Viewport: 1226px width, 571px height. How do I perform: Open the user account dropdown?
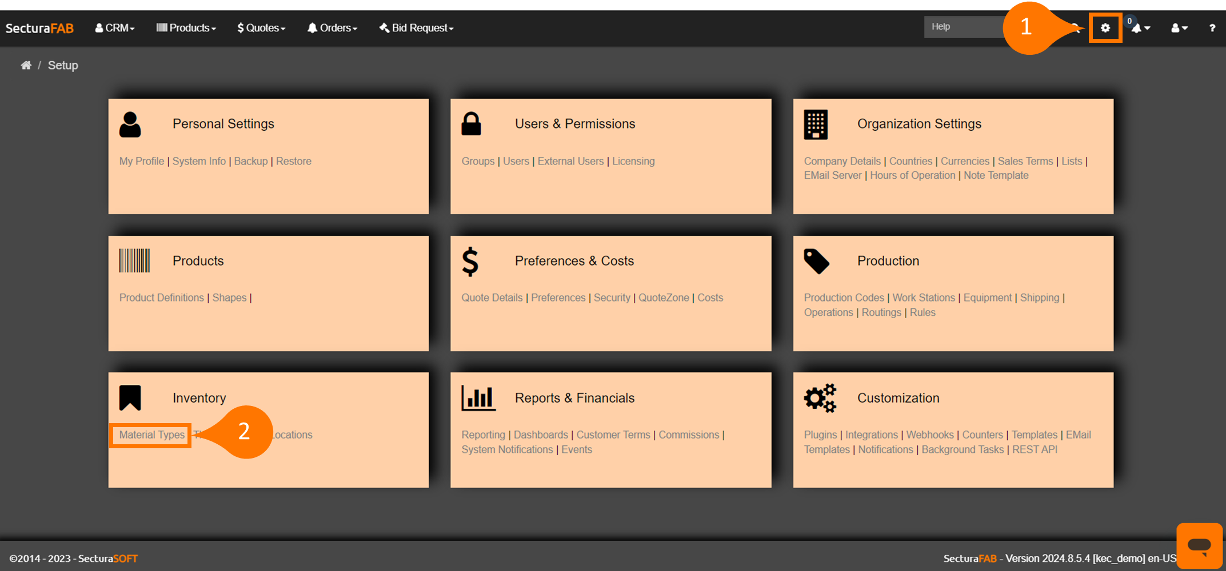pos(1179,28)
